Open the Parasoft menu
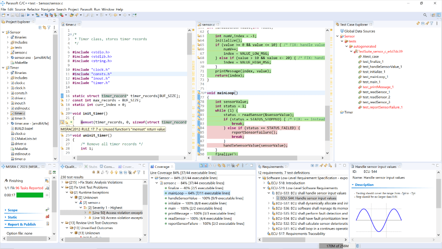The width and height of the screenshot is (442, 249). 86,9
